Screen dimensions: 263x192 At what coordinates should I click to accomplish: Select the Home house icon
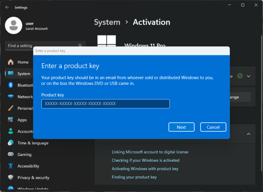click(x=11, y=62)
